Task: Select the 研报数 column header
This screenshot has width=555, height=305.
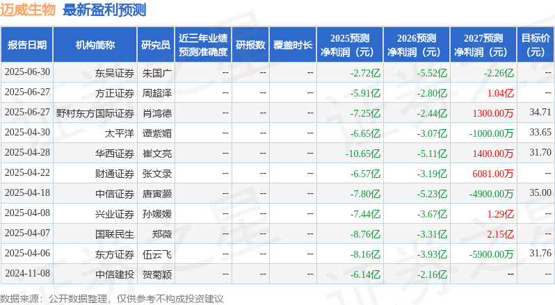Action: [x=250, y=45]
